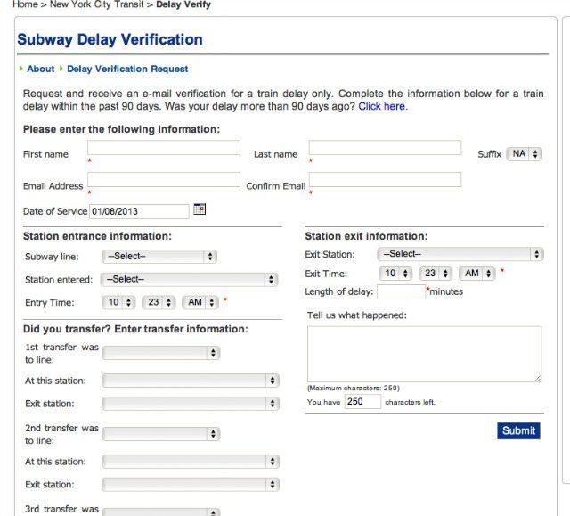Open the Suffix NA dropdown
This screenshot has width=570, height=516.
click(524, 154)
